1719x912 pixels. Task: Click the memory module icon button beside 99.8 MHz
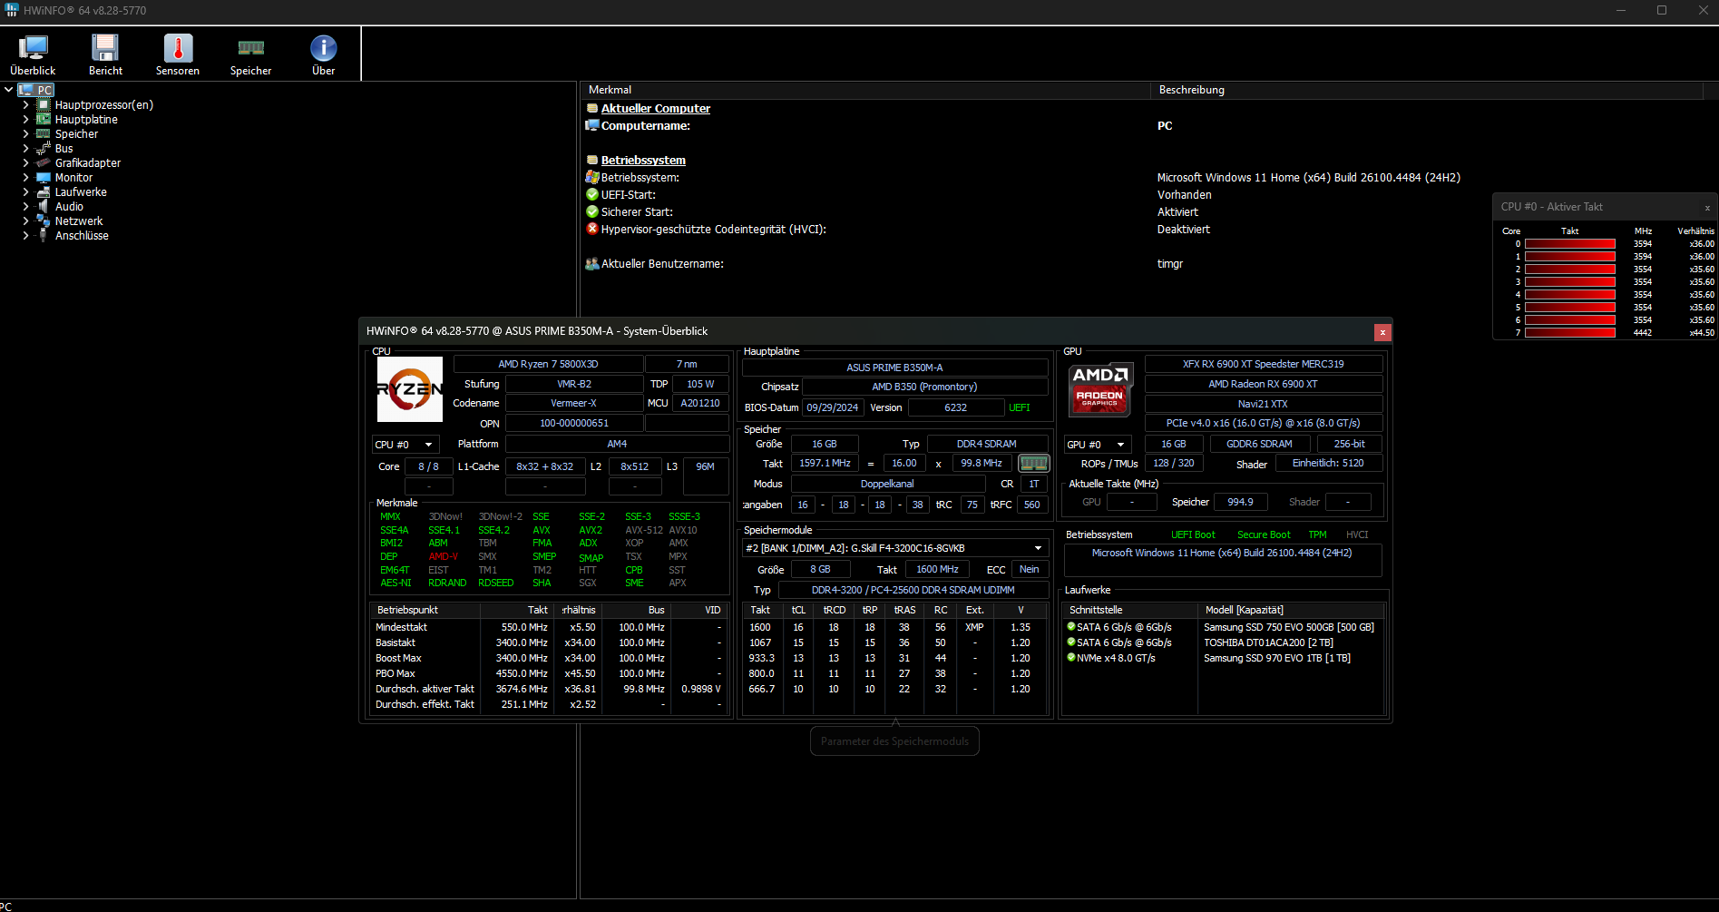click(x=1033, y=464)
